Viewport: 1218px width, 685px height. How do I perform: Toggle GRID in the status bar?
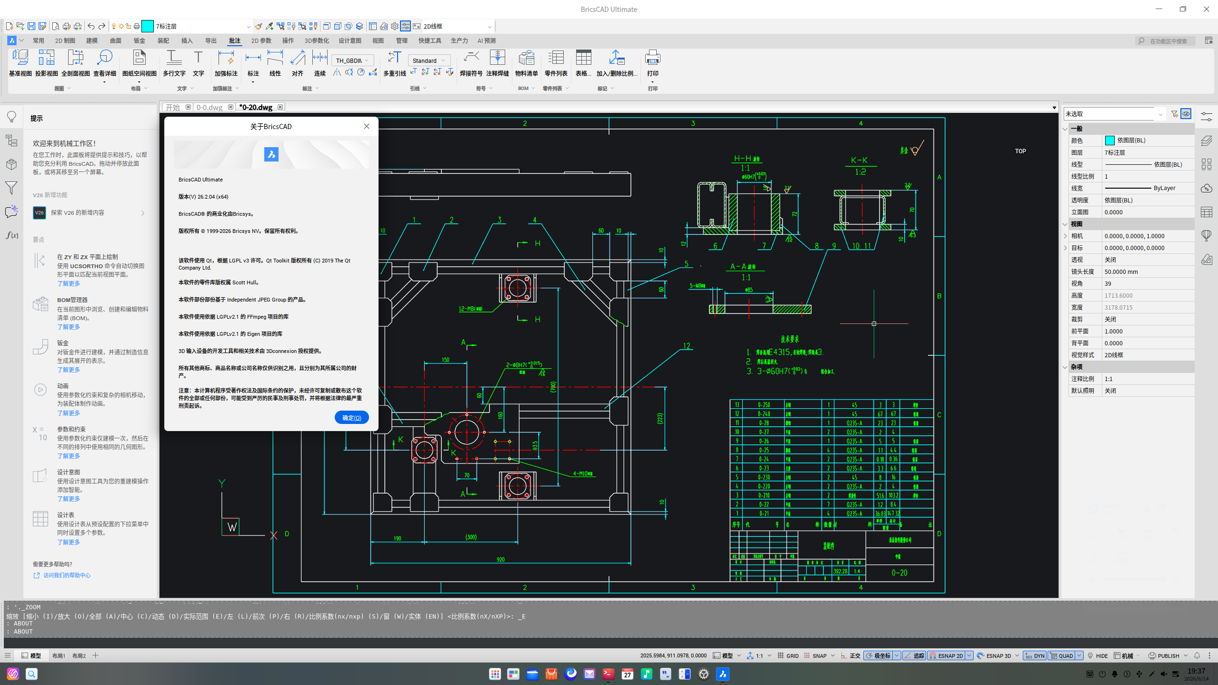(x=788, y=656)
